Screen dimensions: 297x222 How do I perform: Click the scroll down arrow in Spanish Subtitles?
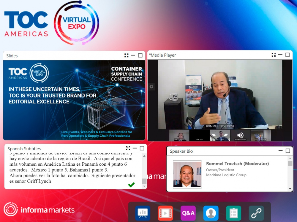144,186
